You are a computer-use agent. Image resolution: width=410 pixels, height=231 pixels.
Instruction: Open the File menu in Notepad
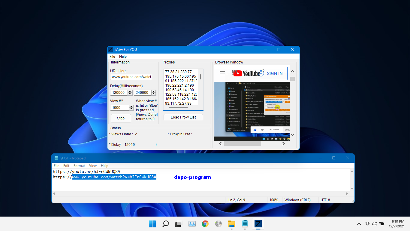click(x=56, y=166)
